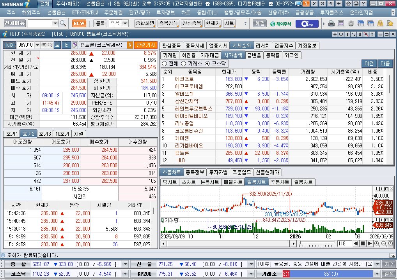Open the KP200 index dropdown arrow
397x280 pixels.
(x=251, y=274)
